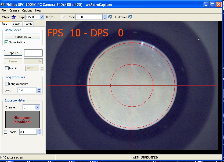Click the live camera preview image

[x=132, y=85]
